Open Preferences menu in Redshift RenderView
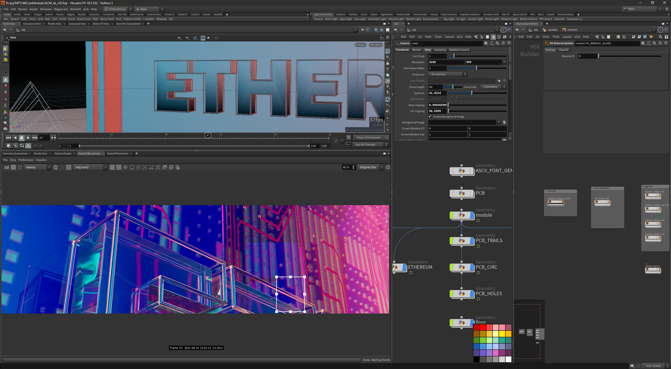Screen dimensions: 671x369 tap(26, 160)
